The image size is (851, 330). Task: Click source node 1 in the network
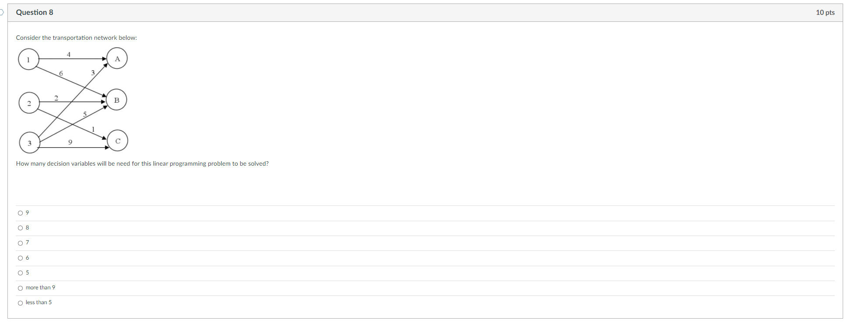pos(28,59)
